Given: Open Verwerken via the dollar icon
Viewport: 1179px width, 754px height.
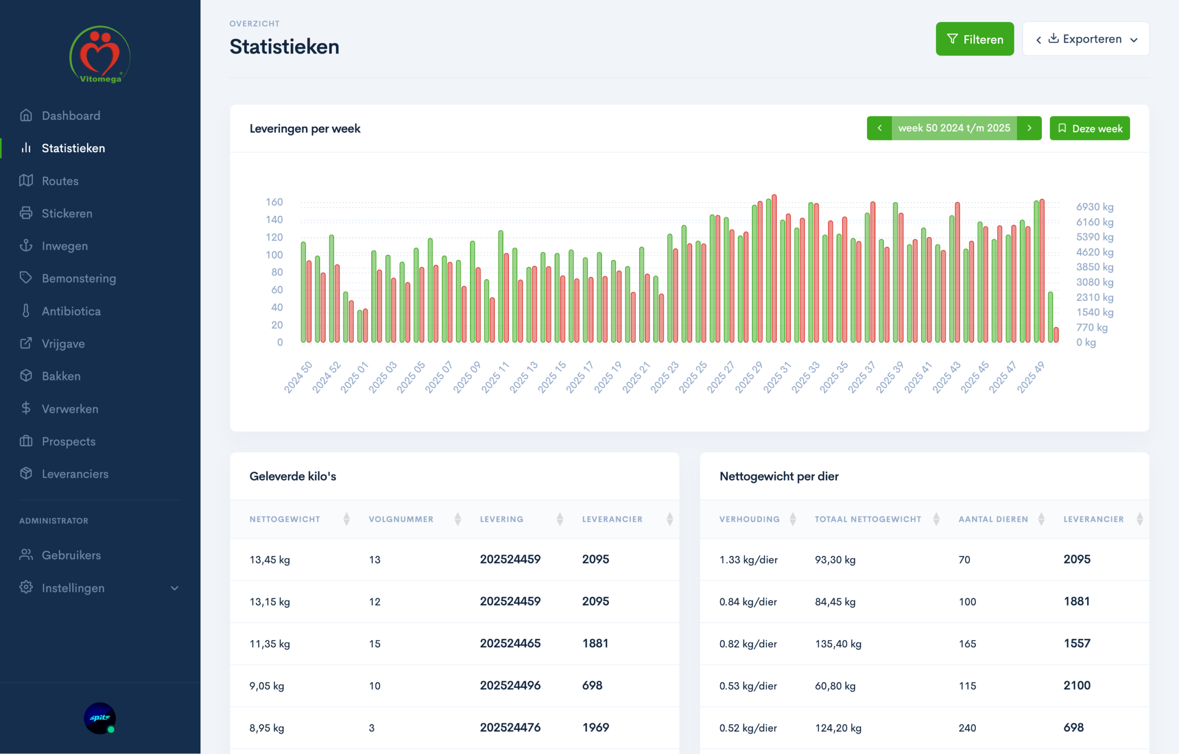Looking at the screenshot, I should tap(26, 408).
